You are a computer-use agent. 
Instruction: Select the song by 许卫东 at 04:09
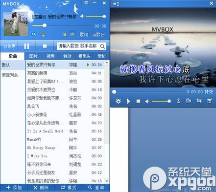(x=65, y=98)
